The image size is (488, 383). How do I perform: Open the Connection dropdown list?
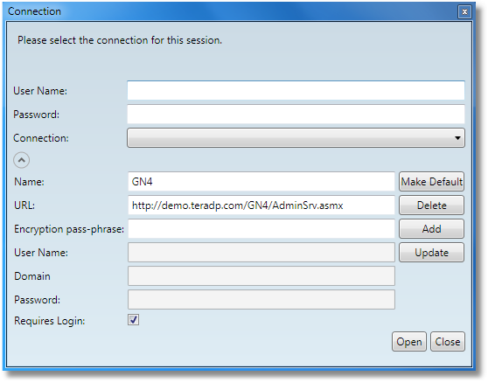coord(296,138)
